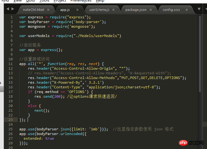Screen dimensions: 207x149
Task: Click the comment //设置跨域访问
Action: (x=34, y=59)
